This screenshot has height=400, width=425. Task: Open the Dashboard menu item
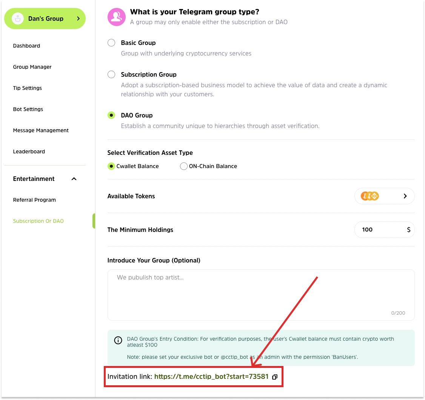[x=26, y=46]
